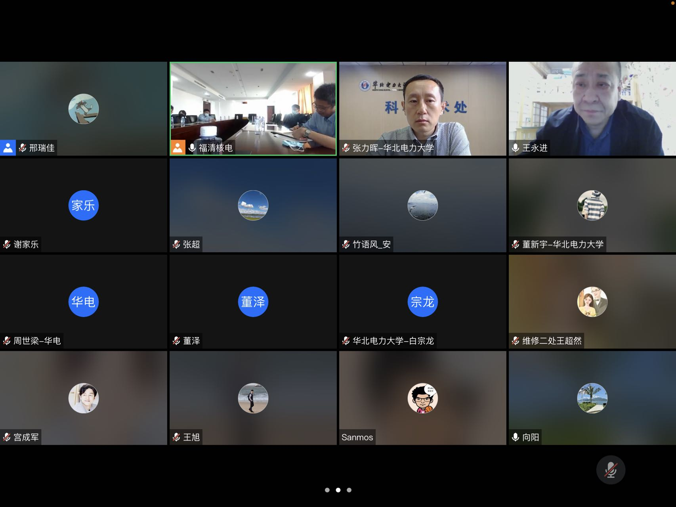The width and height of the screenshot is (676, 507).
Task: Click the blue participant icon beside 邢瑞佳
Action: [8, 148]
